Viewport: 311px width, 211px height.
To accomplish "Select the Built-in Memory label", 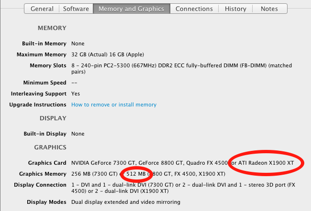I will [44, 43].
